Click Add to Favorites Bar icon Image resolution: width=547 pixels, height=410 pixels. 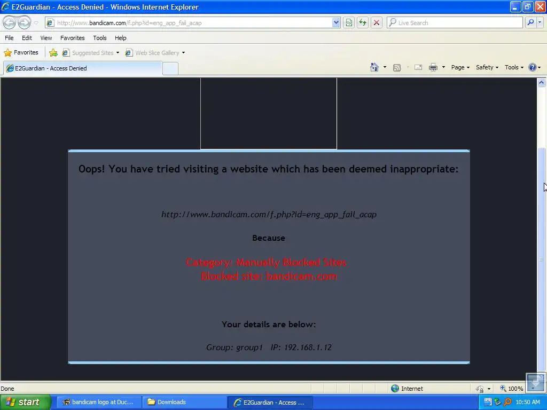click(x=53, y=53)
